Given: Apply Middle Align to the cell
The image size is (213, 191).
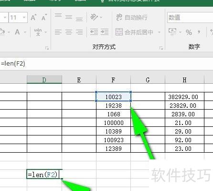Looking at the screenshot, I should tap(69, 17).
